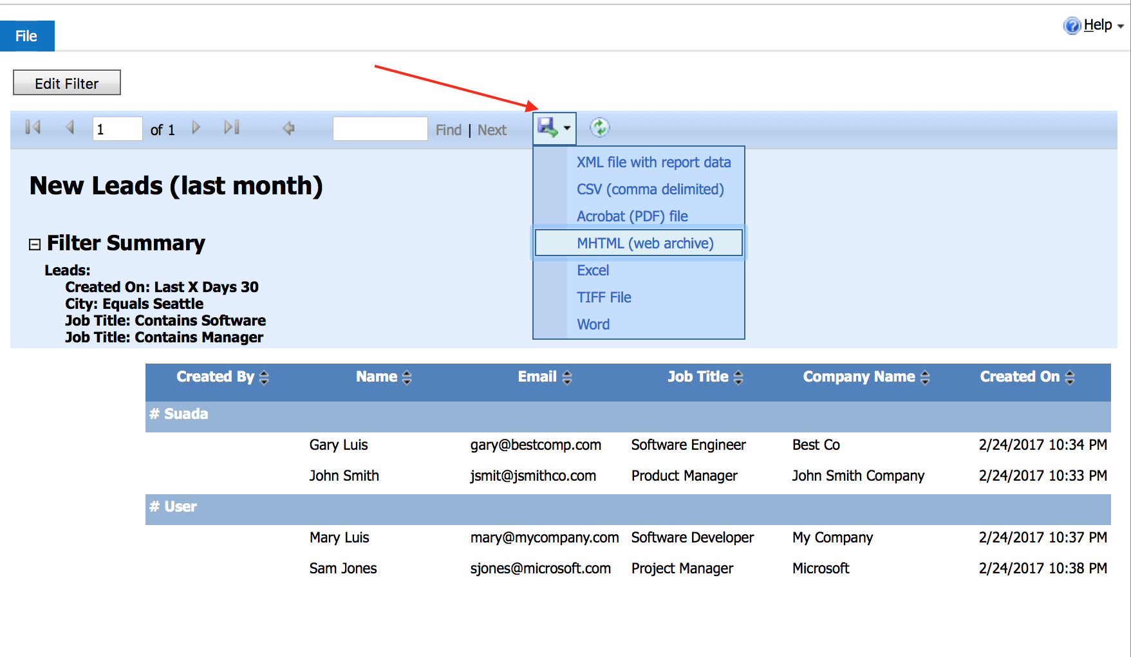Click Best Co company cell
Image resolution: width=1131 pixels, height=657 pixels.
[816, 445]
